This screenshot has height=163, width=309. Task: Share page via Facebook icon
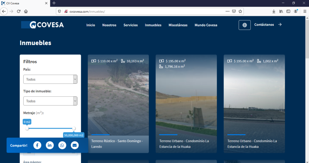point(37,146)
